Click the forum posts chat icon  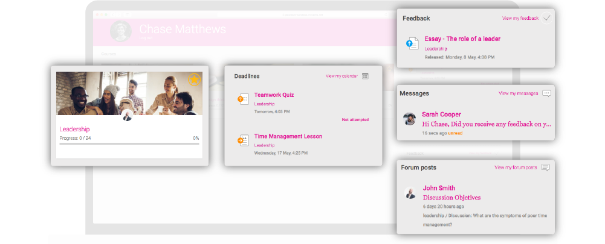click(545, 167)
